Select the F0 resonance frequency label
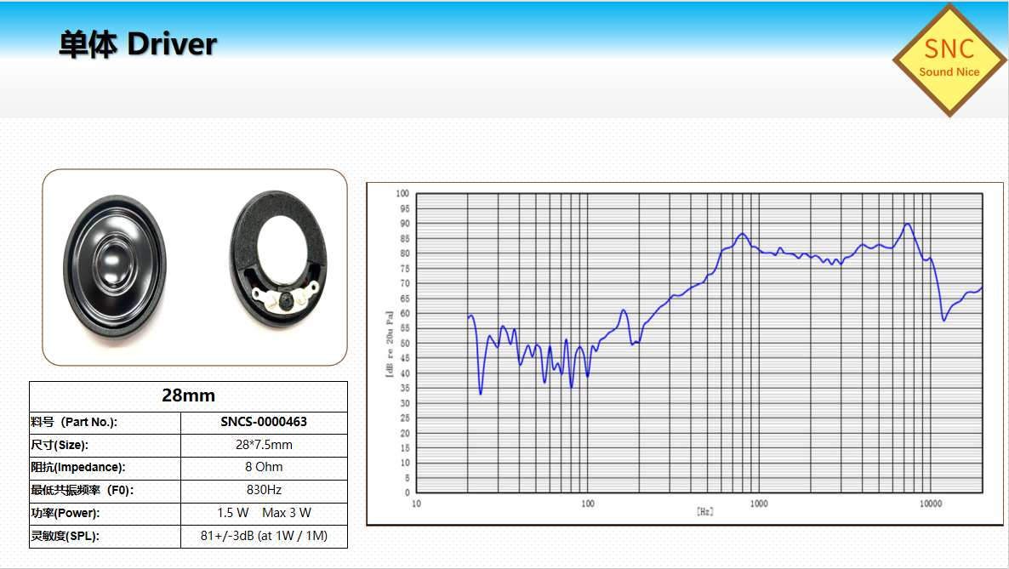Viewport: 1009px width, 569px height. coord(83,490)
